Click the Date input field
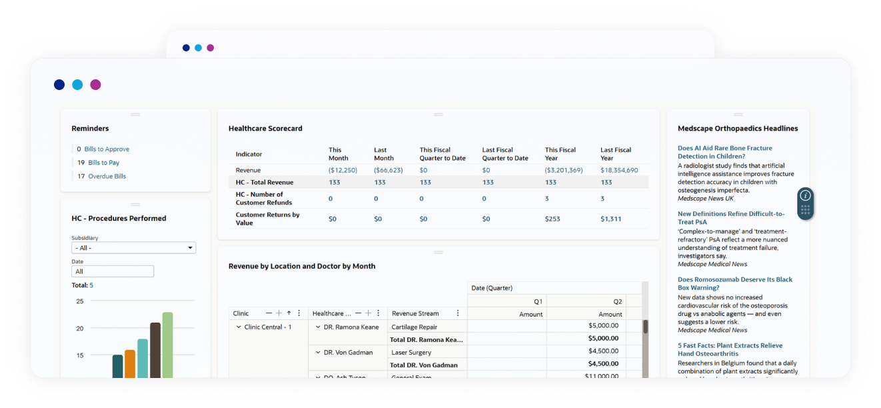 113,271
